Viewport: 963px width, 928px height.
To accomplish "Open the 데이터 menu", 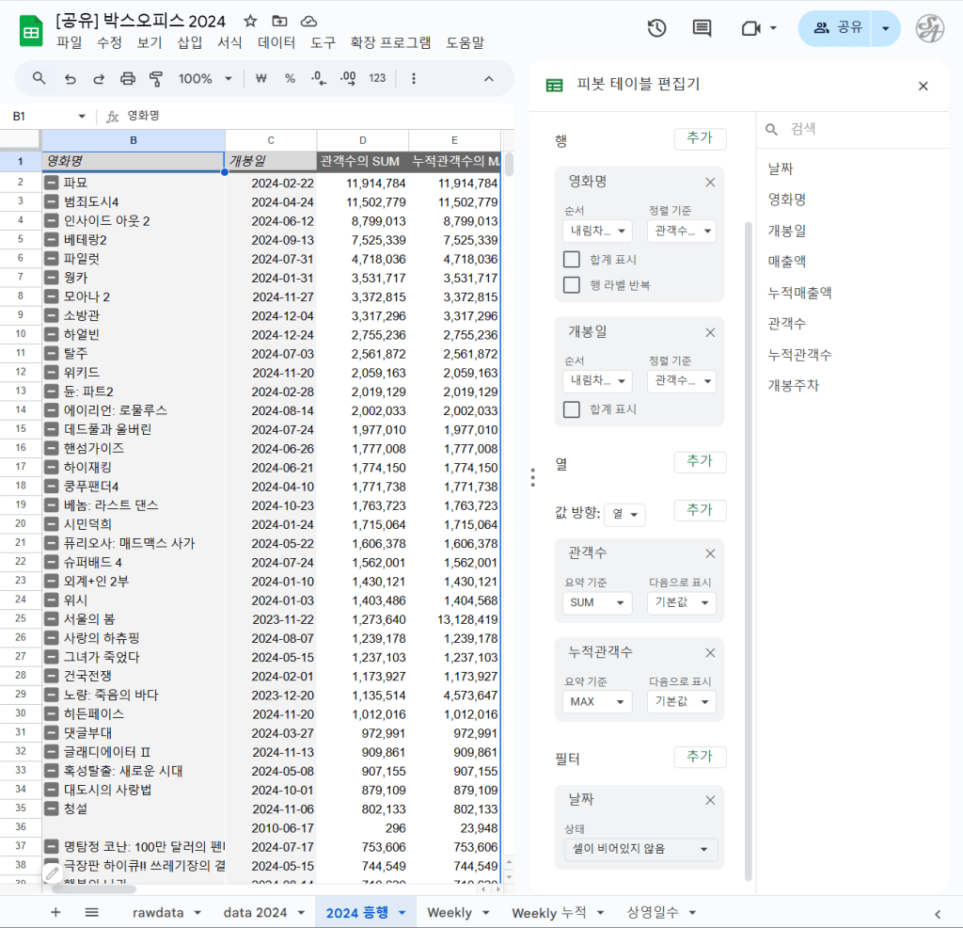I will pyautogui.click(x=276, y=42).
